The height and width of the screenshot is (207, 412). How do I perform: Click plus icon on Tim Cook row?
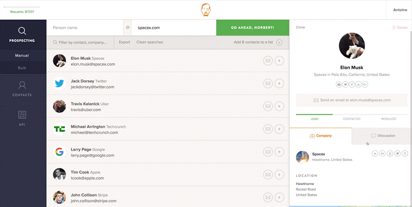click(x=279, y=175)
